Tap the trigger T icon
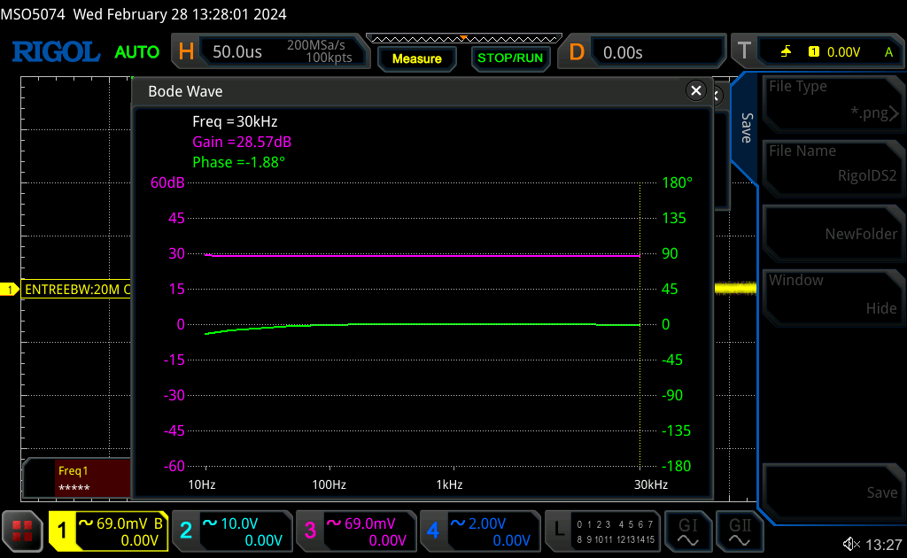907x558 pixels. click(744, 51)
